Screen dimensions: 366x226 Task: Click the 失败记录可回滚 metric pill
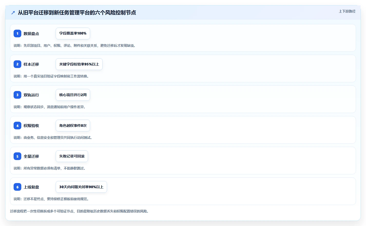[72, 156]
